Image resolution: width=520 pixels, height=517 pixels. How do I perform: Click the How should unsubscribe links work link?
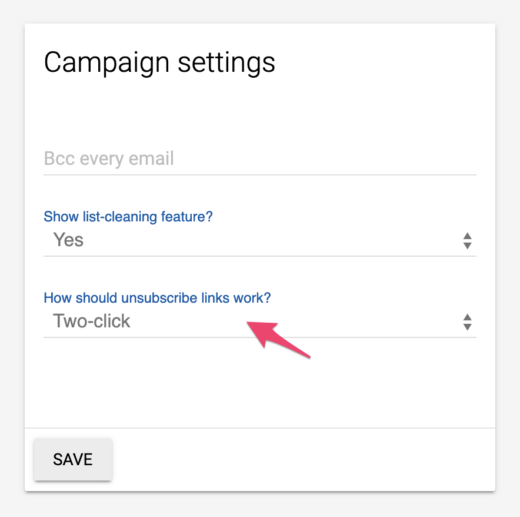click(x=157, y=298)
